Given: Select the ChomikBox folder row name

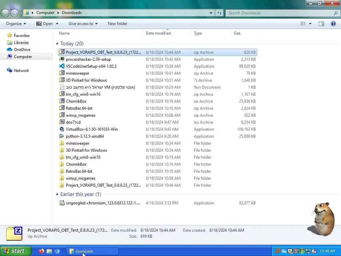Looking at the screenshot, I should [x=76, y=164].
